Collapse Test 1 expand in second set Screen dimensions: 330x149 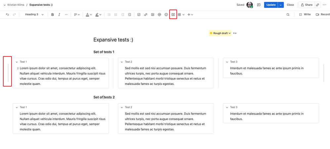(17, 107)
